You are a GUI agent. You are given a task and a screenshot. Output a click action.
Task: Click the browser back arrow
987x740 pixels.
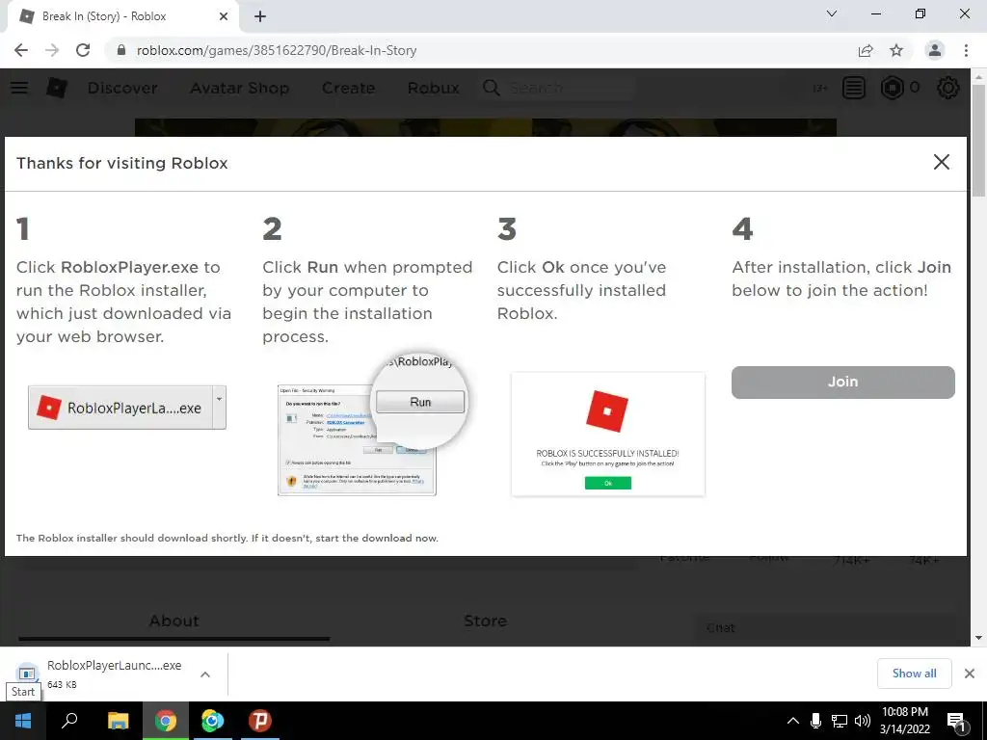click(x=21, y=50)
